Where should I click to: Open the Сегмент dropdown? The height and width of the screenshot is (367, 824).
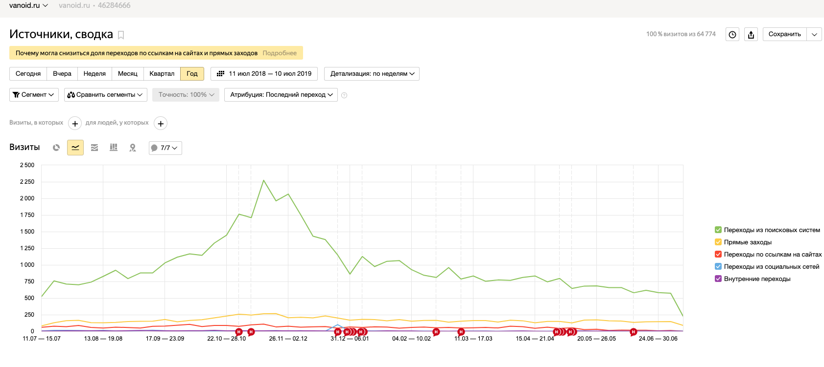click(34, 95)
